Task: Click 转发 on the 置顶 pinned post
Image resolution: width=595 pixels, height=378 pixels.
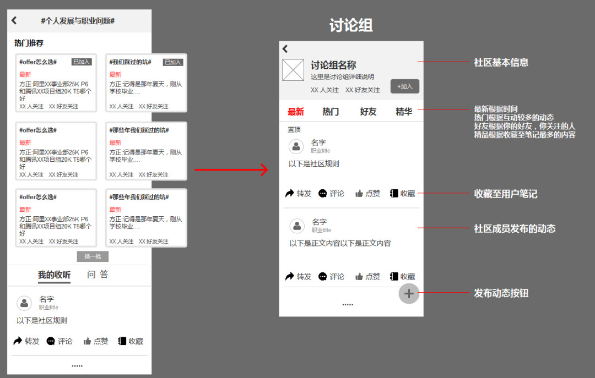Action: click(298, 193)
